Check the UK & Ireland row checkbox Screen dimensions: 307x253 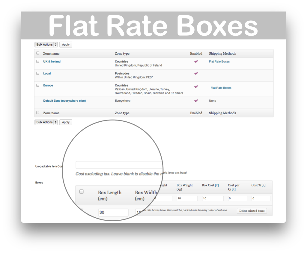pos(38,61)
